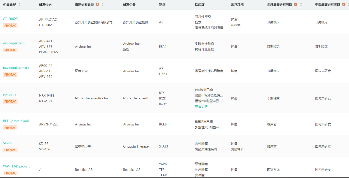
Task: Click the 靶点 column header
Action: pos(162,5)
